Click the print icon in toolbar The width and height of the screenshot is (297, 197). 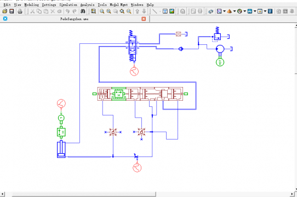click(x=20, y=11)
